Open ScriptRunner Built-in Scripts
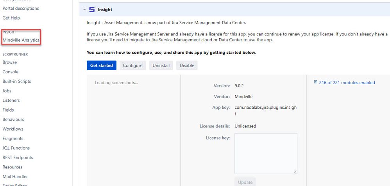The height and width of the screenshot is (186, 390). click(17, 81)
